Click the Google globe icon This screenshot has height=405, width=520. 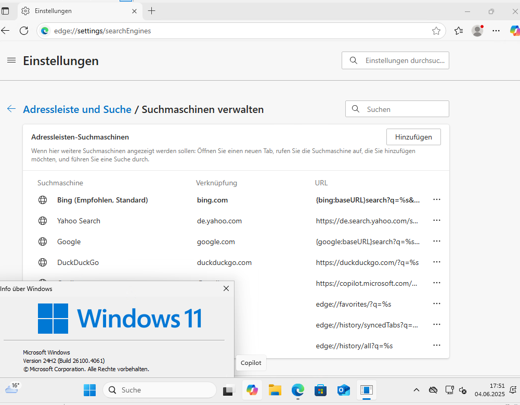click(x=43, y=242)
